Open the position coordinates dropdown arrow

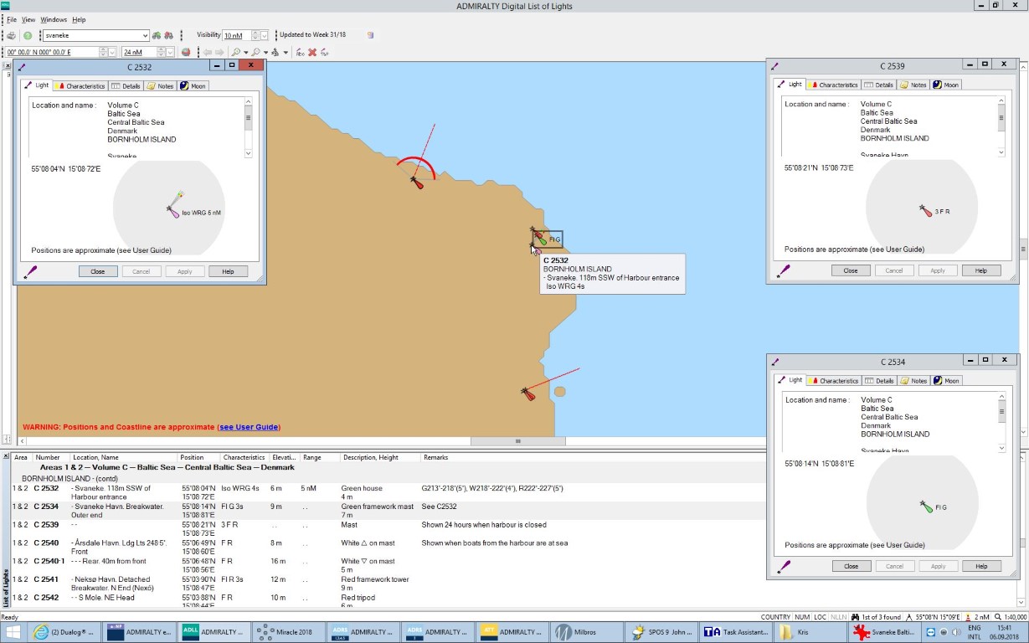coord(113,52)
